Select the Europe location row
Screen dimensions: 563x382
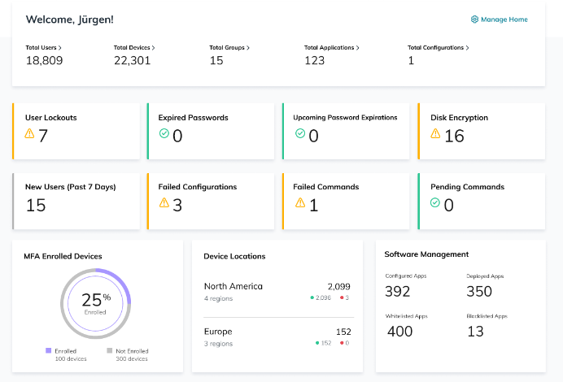[277, 336]
